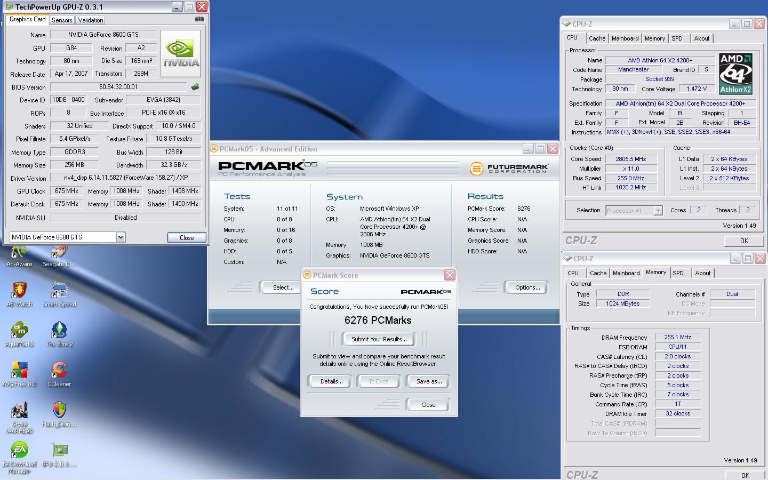Click the Memory Size 256 MB value
Image resolution: width=768 pixels, height=480 pixels.
[x=75, y=165]
